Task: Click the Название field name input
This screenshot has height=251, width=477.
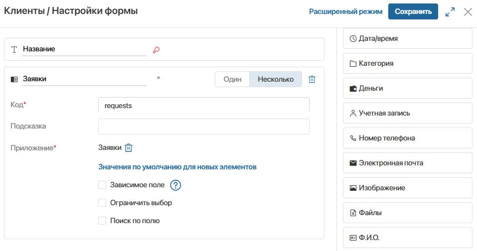Action: (84, 49)
